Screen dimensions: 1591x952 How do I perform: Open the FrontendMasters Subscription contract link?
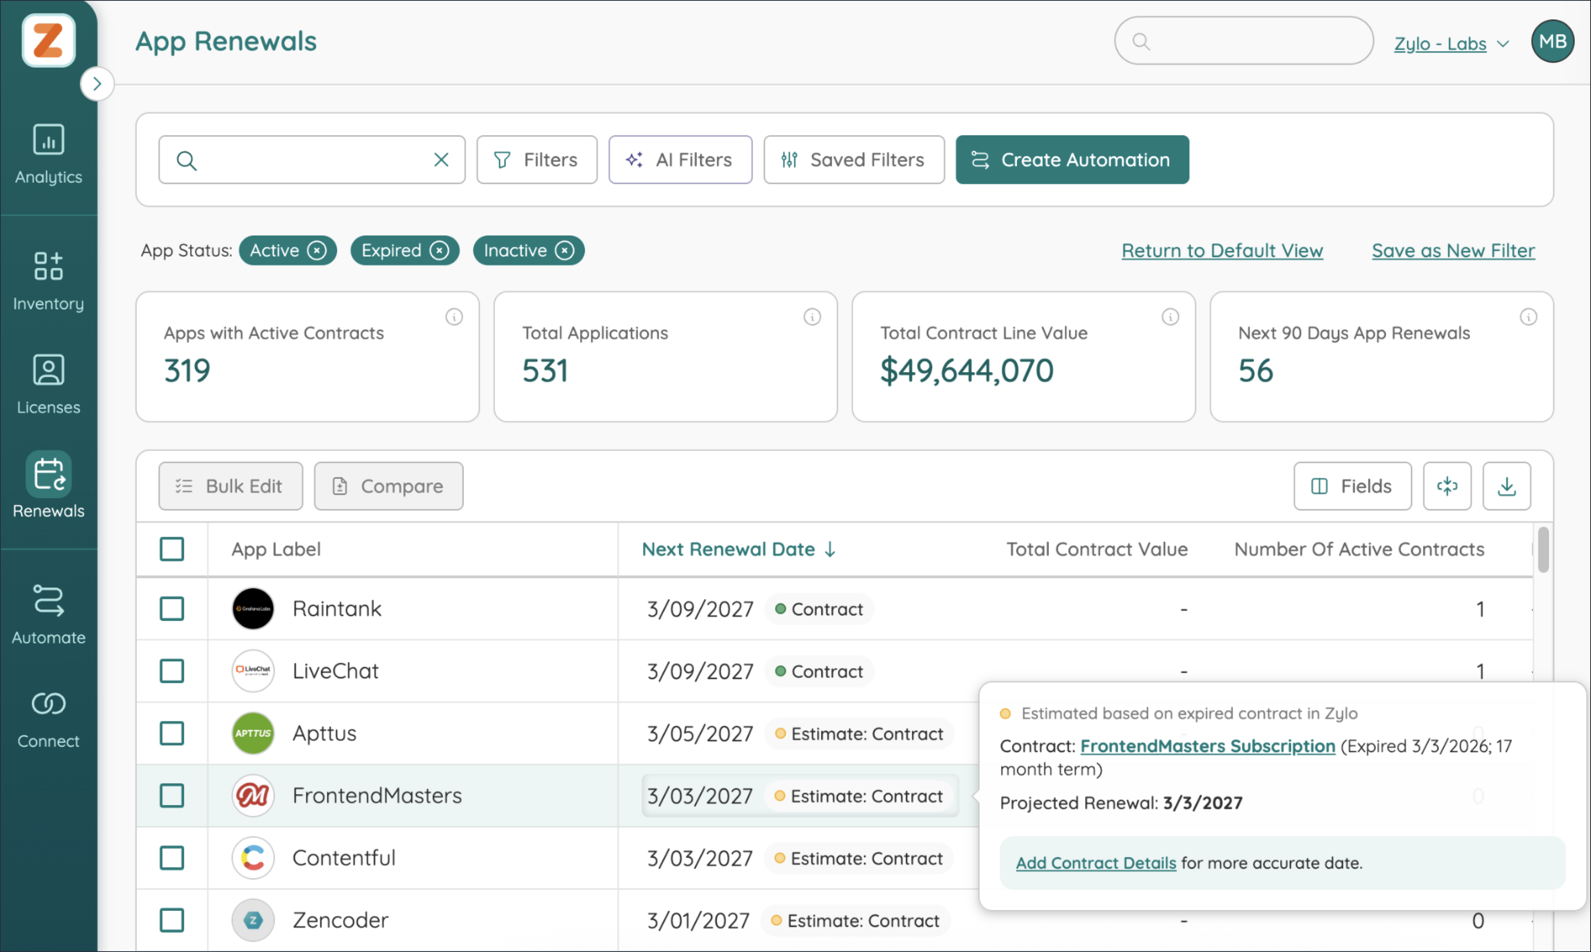click(1208, 746)
